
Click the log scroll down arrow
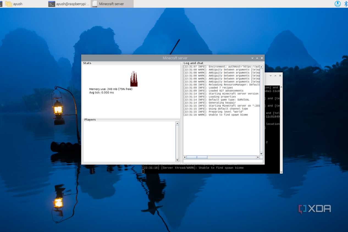[x=261, y=154]
